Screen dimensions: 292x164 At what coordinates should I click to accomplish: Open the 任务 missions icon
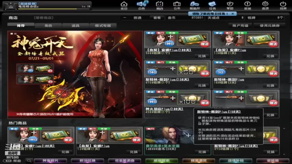click(212, 5)
